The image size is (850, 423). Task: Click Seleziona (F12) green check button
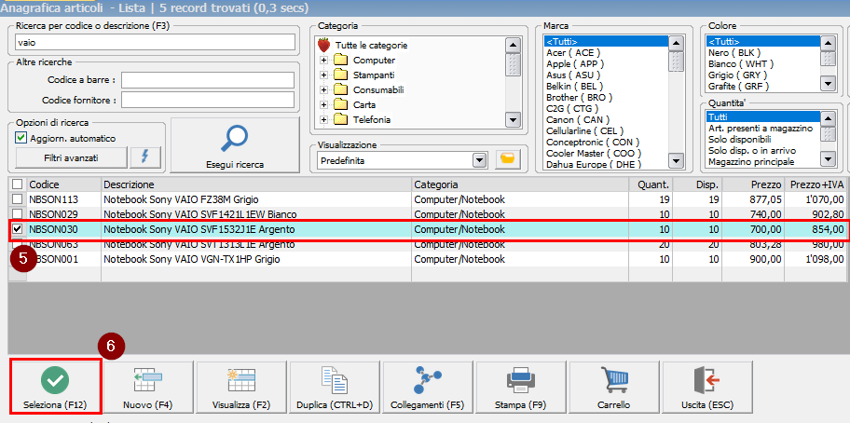[55, 386]
